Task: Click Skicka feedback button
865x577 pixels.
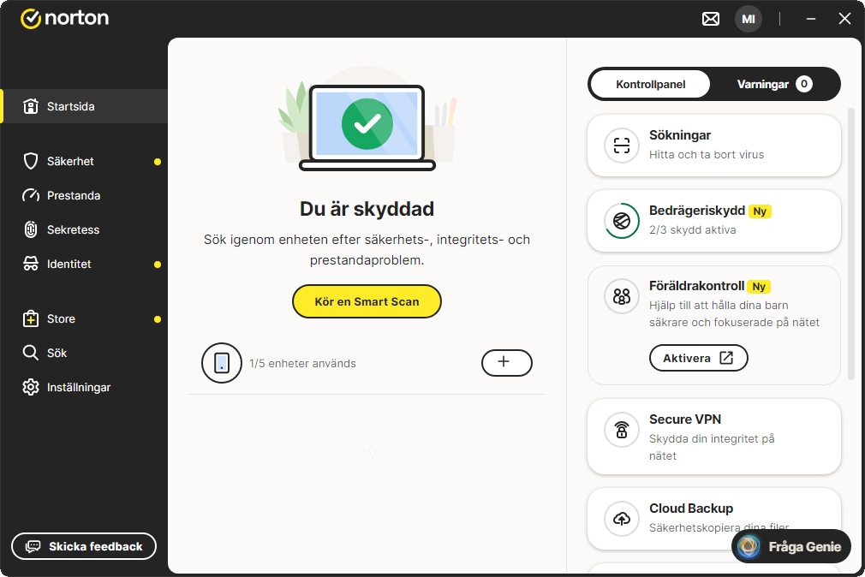Action: pos(84,546)
